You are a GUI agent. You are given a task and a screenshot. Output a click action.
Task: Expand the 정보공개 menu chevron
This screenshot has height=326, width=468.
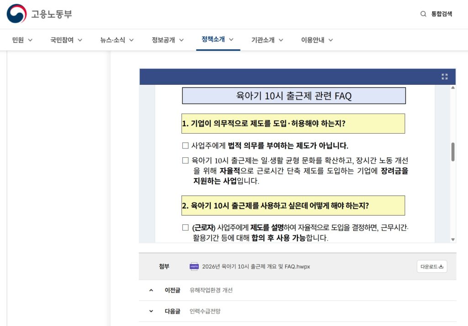(x=182, y=40)
